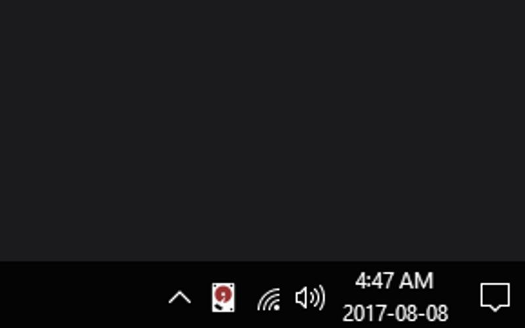Click the speaker volume icon
Image resolution: width=525 pixels, height=328 pixels.
310,297
